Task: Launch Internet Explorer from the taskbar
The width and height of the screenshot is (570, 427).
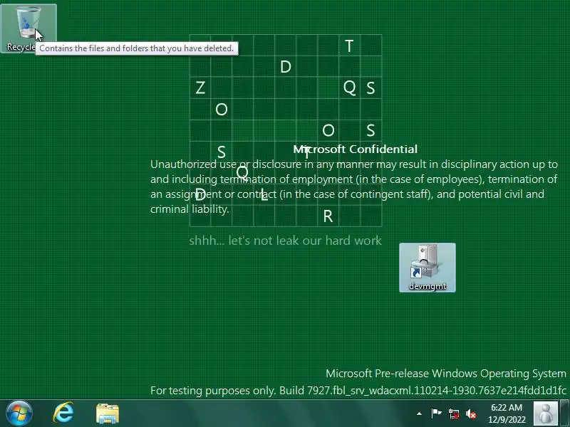Action: [63, 413]
